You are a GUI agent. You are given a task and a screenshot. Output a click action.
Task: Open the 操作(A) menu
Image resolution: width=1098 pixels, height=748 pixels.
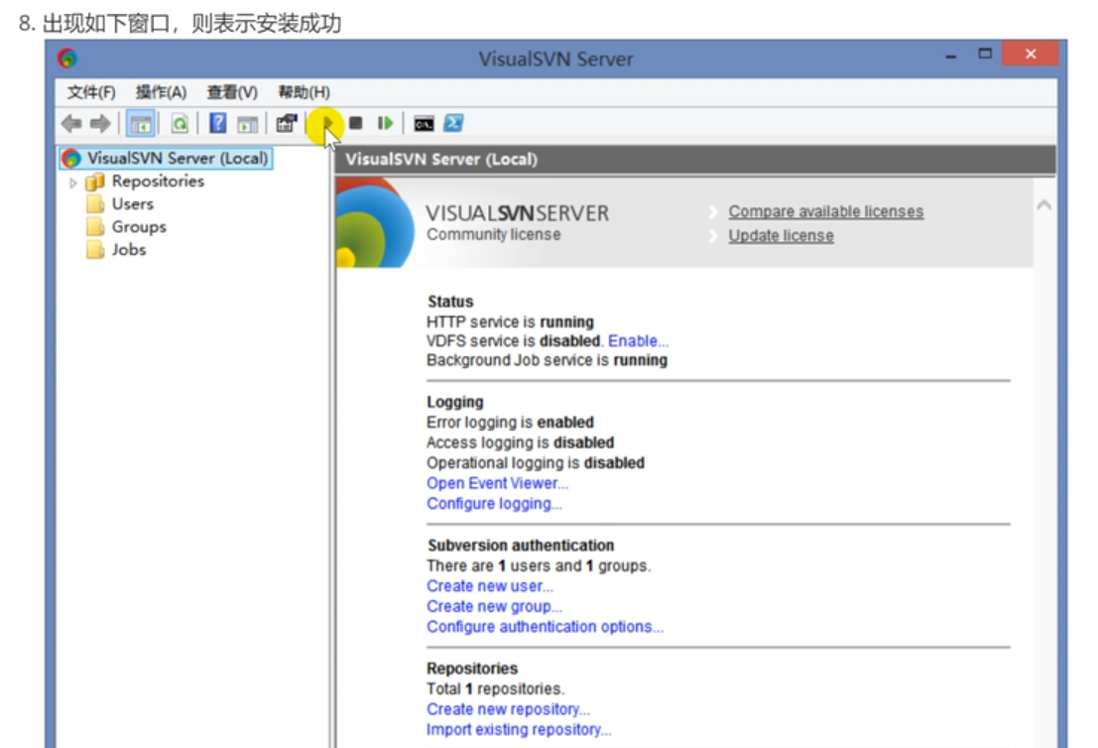tap(161, 92)
